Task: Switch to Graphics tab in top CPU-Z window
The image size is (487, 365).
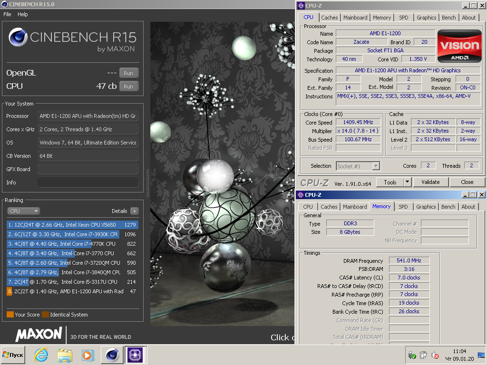Action: (426, 18)
